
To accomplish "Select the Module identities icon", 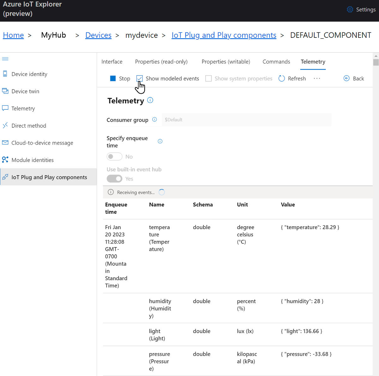I will 5,159.
